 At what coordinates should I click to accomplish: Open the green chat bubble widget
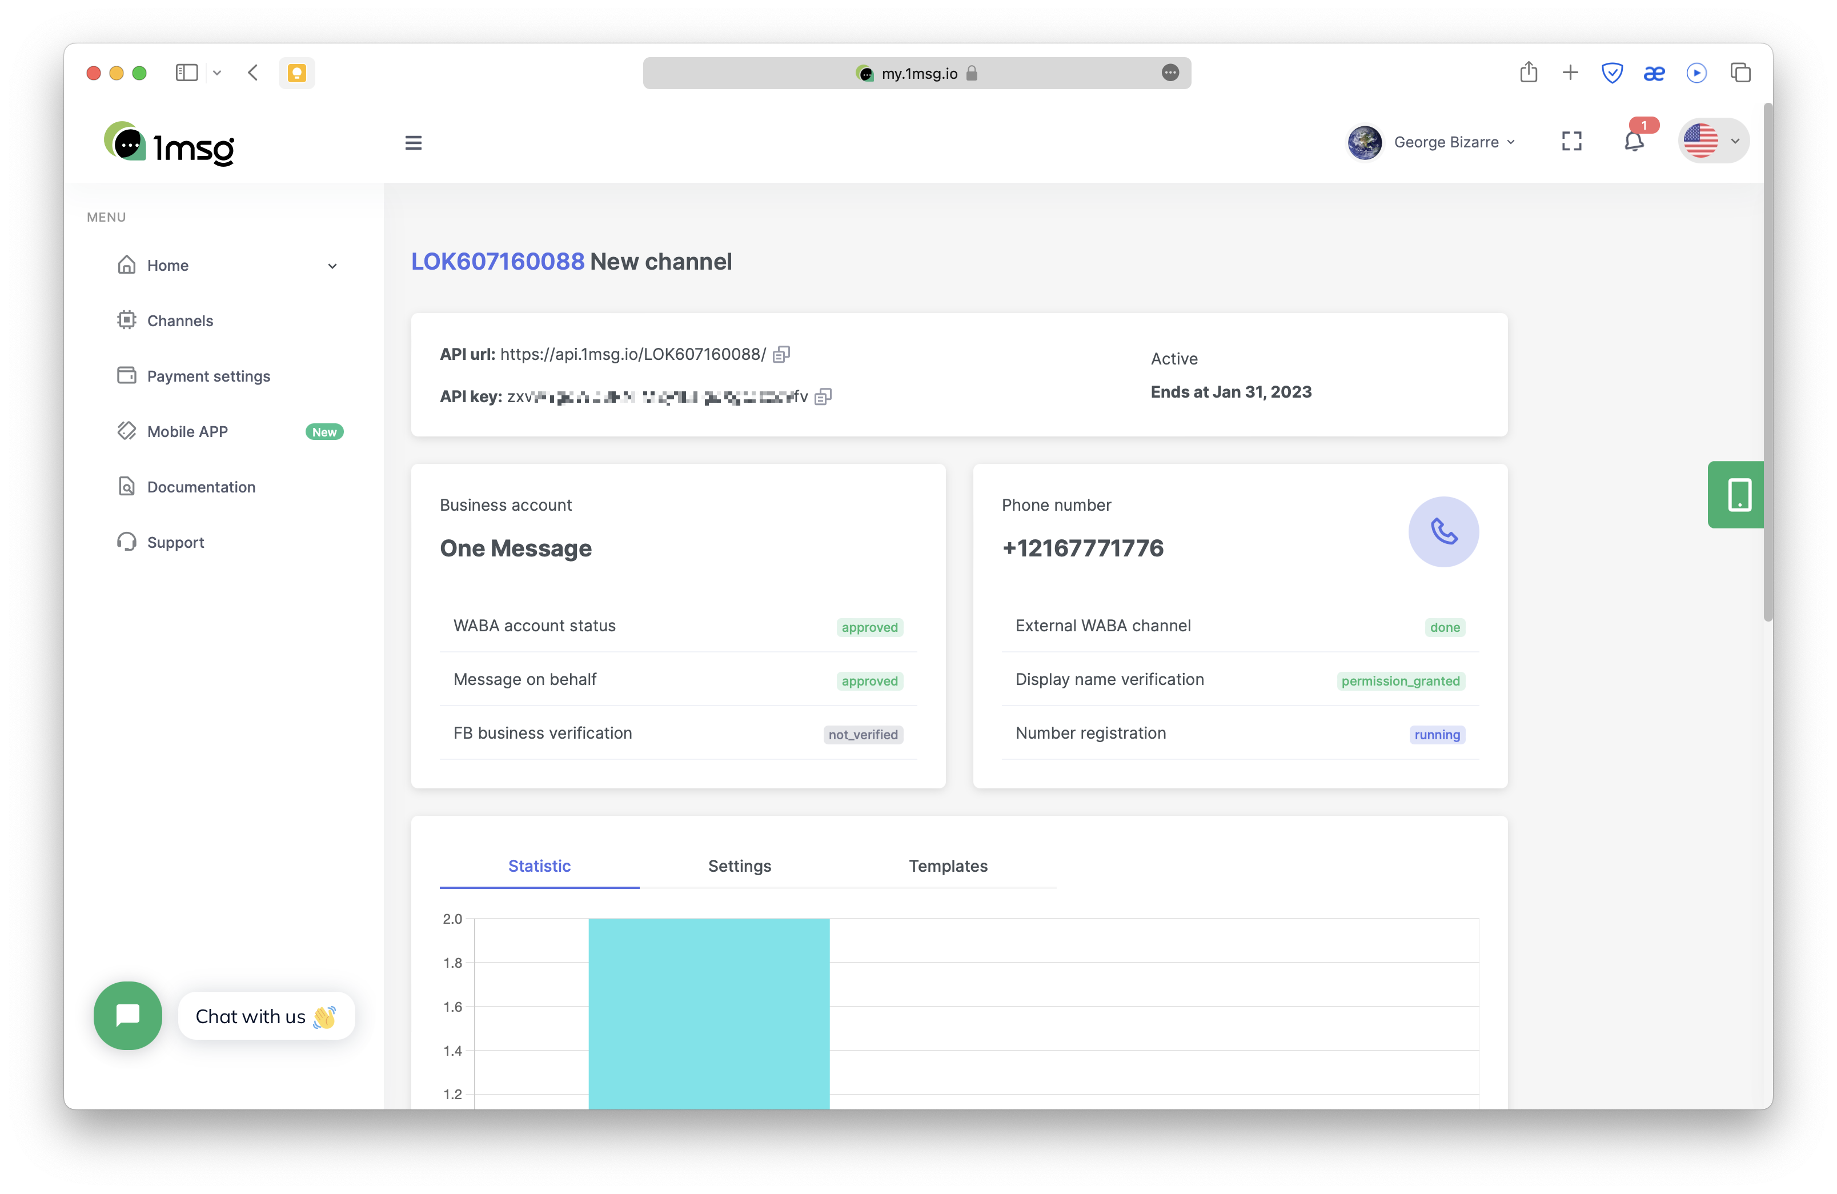(x=128, y=1016)
